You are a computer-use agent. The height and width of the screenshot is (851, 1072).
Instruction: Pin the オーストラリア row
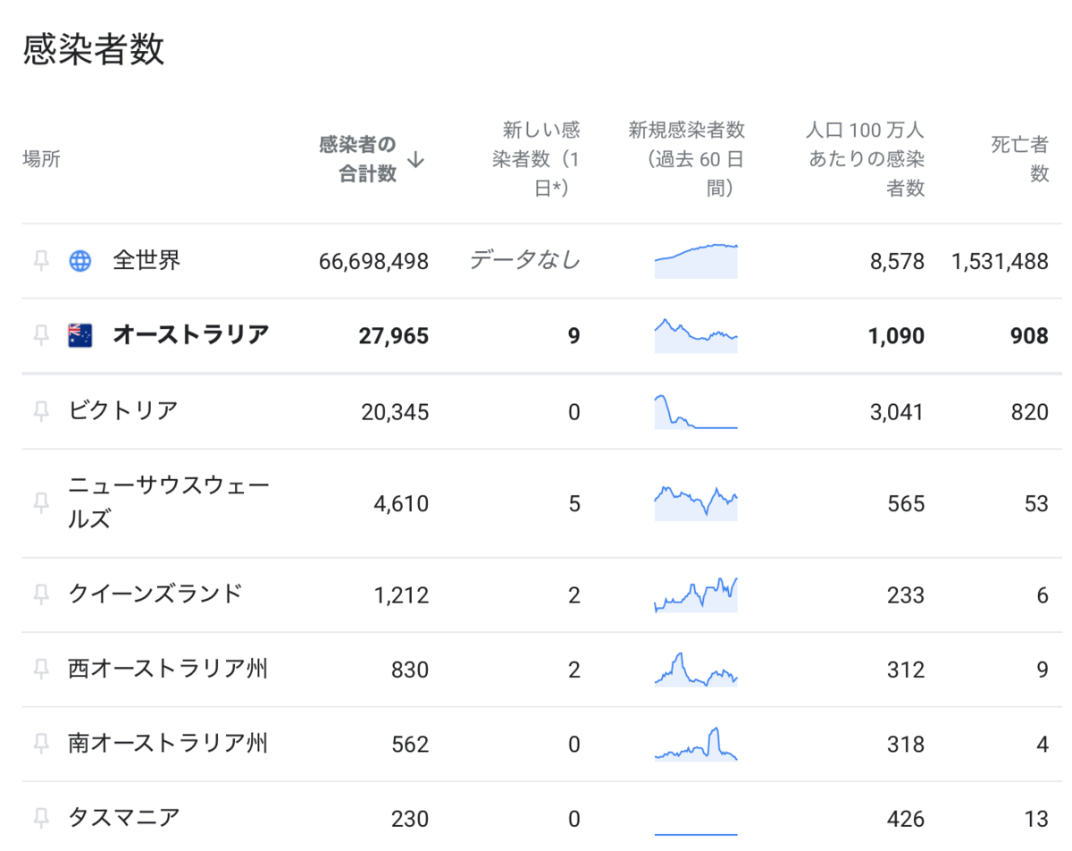tap(41, 335)
